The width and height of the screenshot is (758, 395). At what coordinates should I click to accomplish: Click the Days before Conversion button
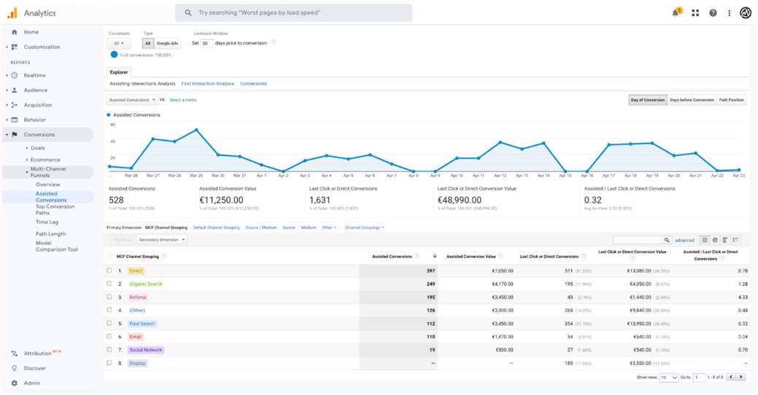point(692,100)
